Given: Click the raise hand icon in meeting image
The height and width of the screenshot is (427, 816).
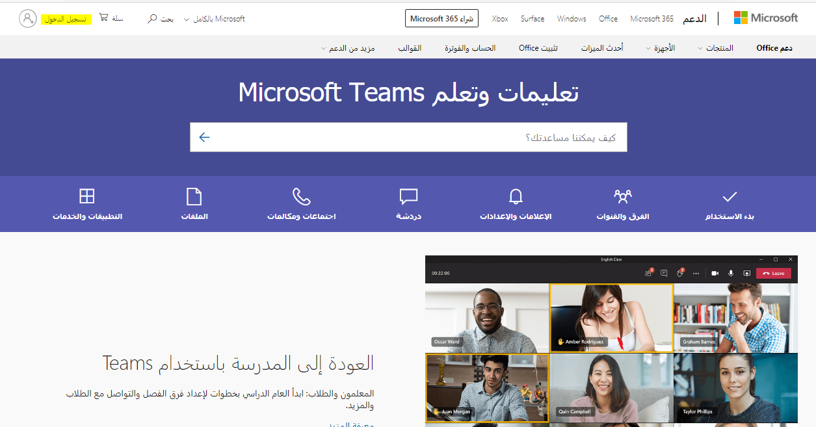Looking at the screenshot, I should (x=681, y=273).
